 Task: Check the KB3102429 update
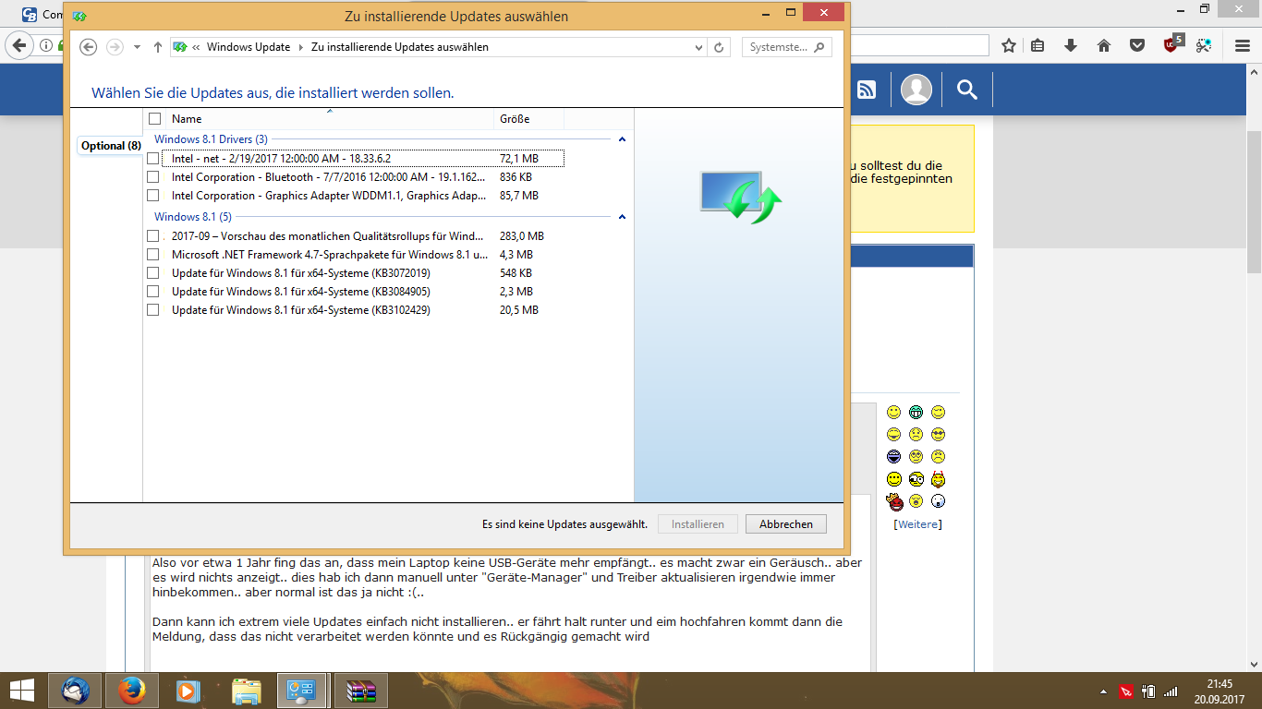click(x=153, y=310)
